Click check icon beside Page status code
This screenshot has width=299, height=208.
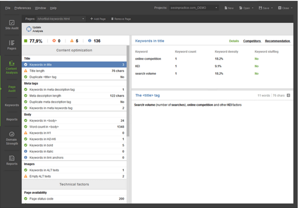click(26, 199)
